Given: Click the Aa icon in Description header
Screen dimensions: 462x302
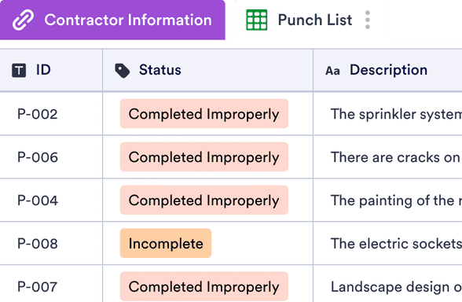Looking at the screenshot, I should tap(332, 71).
